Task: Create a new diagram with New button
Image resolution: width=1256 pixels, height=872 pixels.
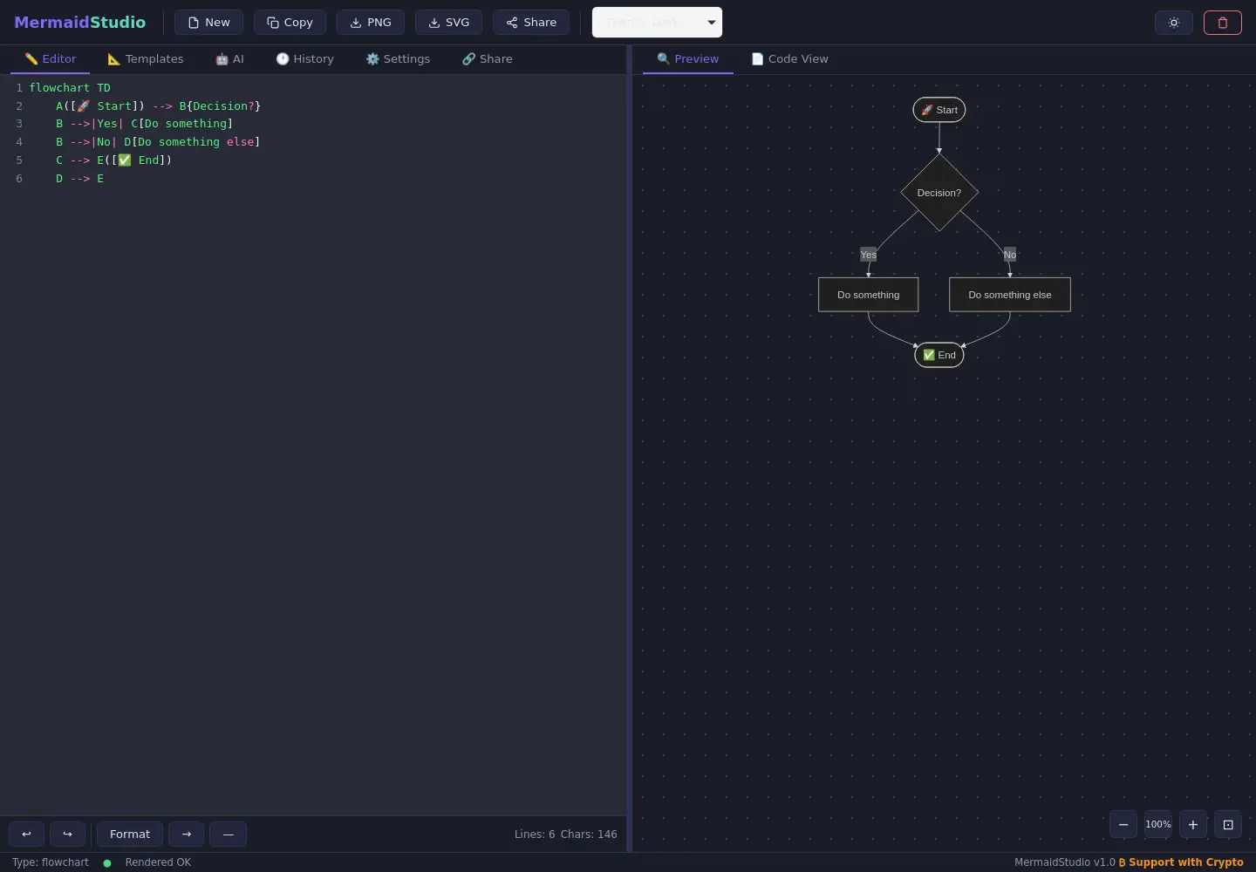Action: point(208,23)
